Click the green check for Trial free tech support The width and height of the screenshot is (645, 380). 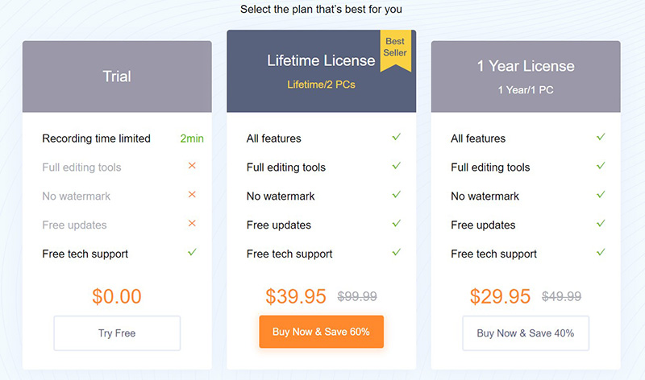tap(192, 252)
